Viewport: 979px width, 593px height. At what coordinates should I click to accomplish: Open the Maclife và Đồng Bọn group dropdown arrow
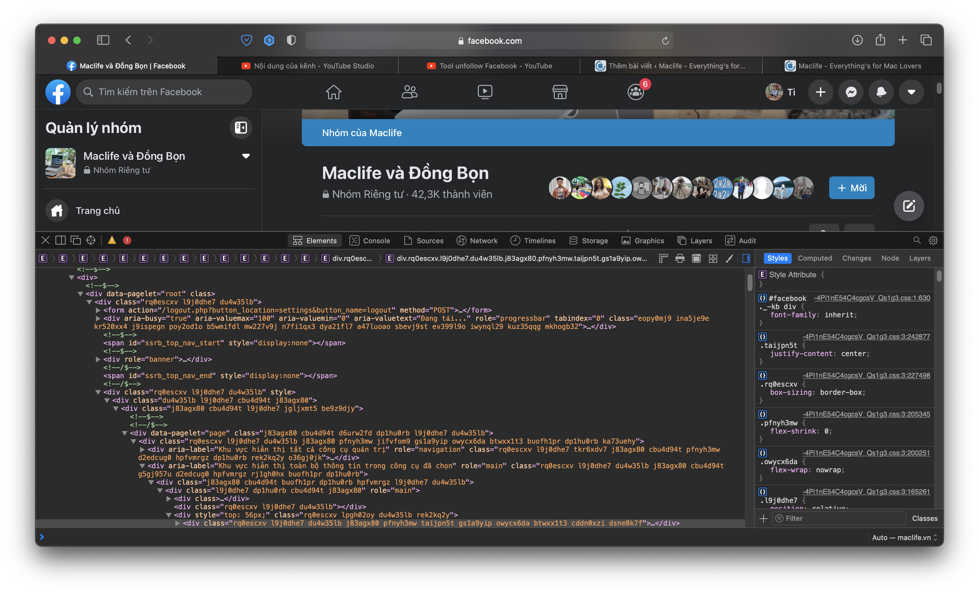tap(246, 156)
